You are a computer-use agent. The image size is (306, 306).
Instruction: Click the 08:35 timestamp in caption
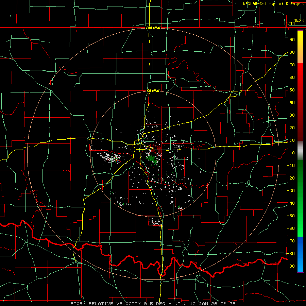tap(228, 304)
